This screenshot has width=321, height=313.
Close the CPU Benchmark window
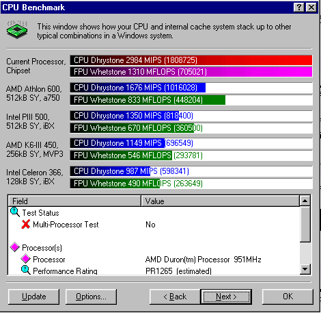coord(311,8)
